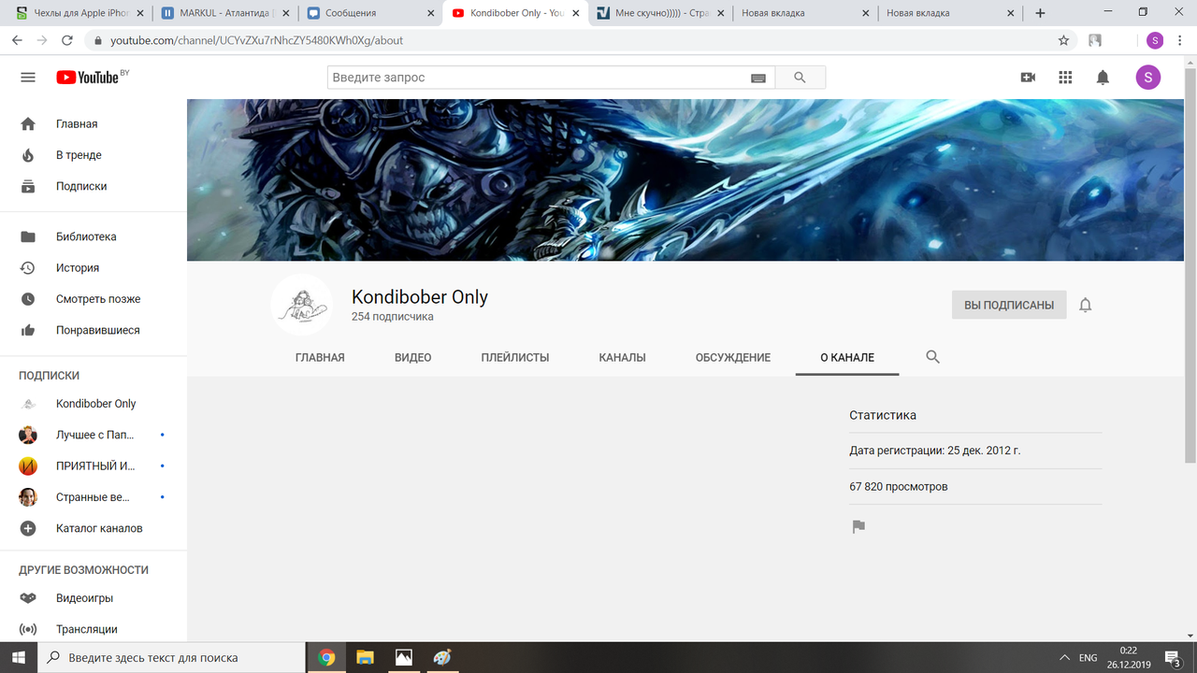This screenshot has width=1197, height=673.
Task: Bookmark page with the star icon
Action: coord(1063,40)
